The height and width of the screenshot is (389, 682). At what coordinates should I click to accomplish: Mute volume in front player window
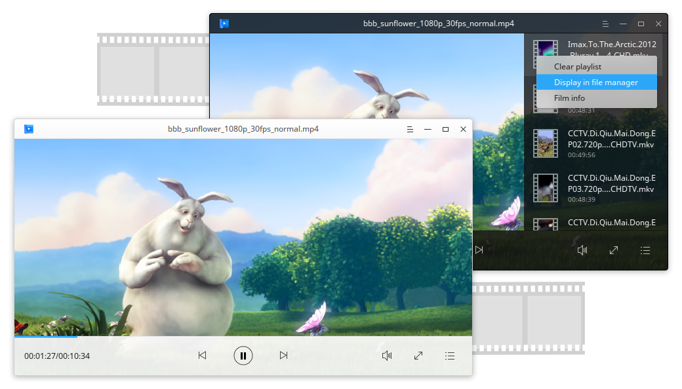point(387,356)
